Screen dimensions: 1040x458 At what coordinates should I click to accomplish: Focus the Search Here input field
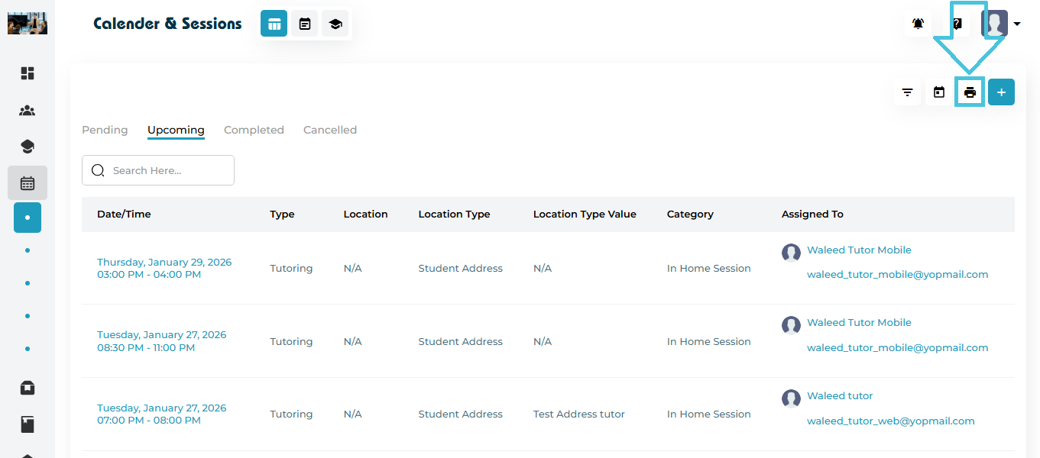click(168, 170)
